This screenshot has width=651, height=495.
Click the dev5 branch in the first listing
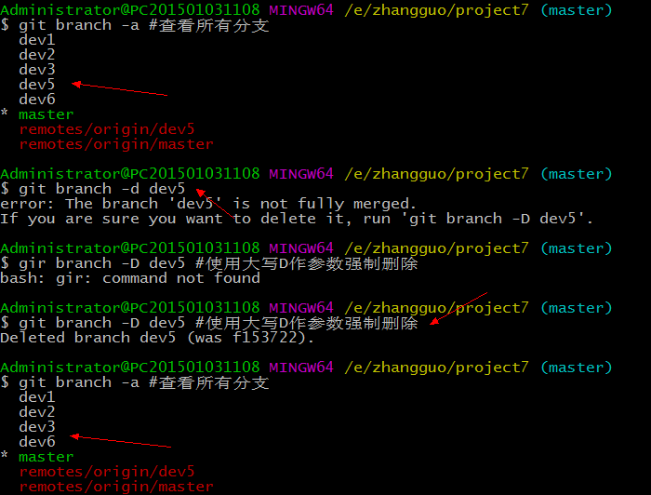(x=36, y=85)
